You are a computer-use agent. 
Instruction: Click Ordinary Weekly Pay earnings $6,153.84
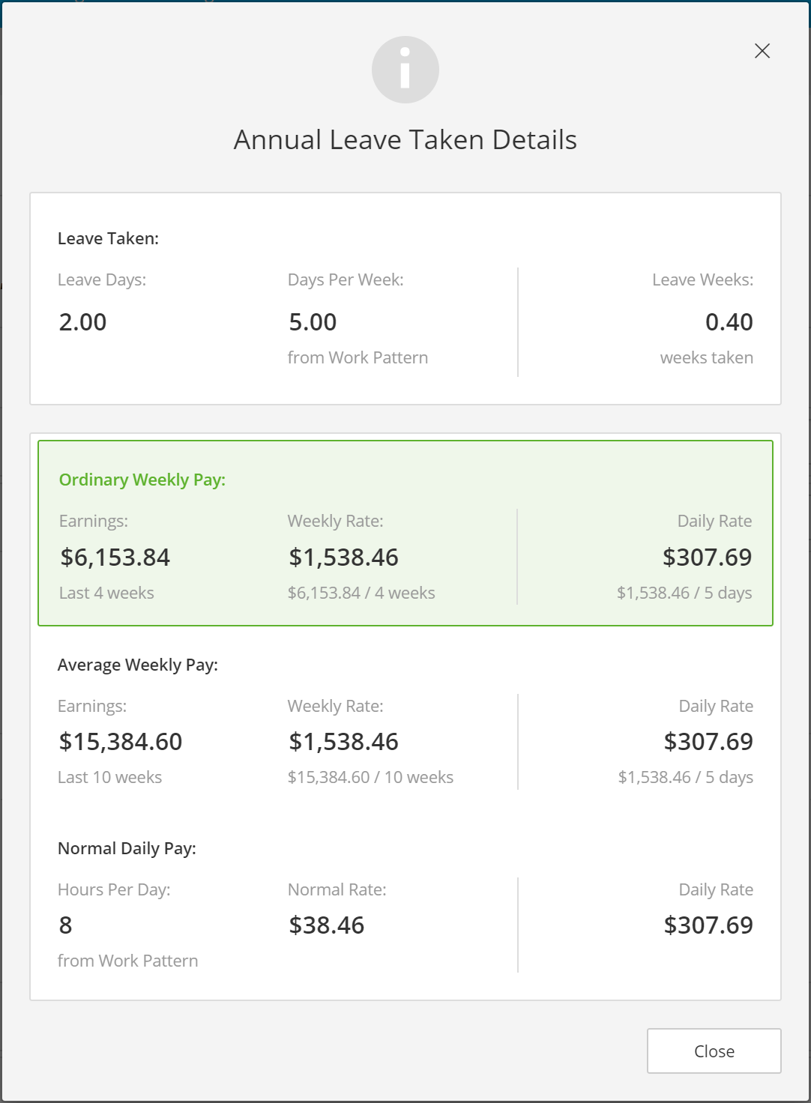[x=115, y=557]
